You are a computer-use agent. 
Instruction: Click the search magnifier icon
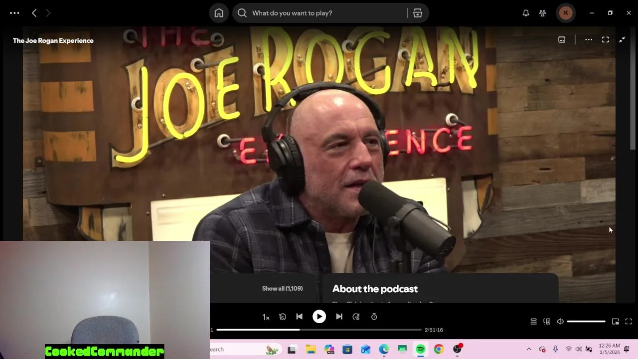[242, 13]
